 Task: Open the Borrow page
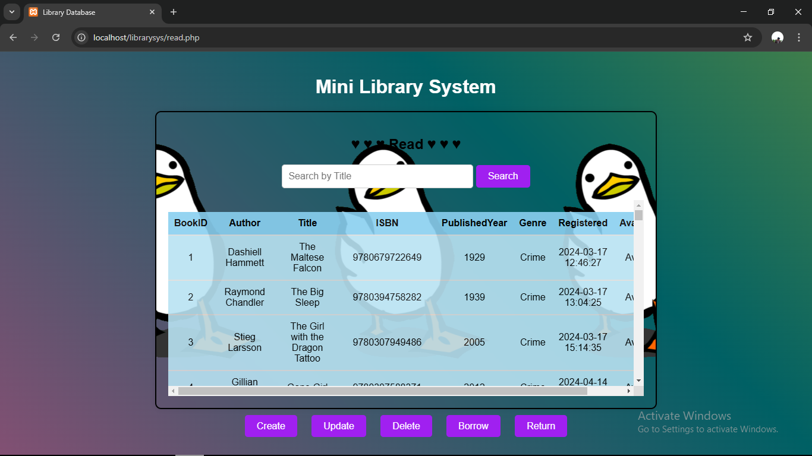click(473, 426)
